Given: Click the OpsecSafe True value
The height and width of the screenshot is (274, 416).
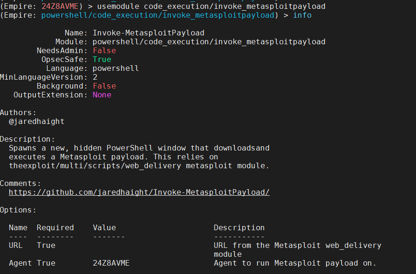Looking at the screenshot, I should pyautogui.click(x=102, y=59).
